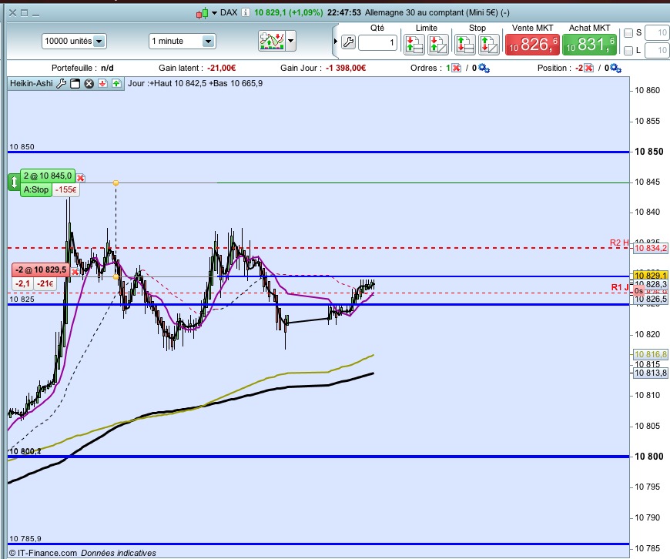This screenshot has height=559, width=670.
Task: Open Position gear settings icon
Action: coord(616,68)
